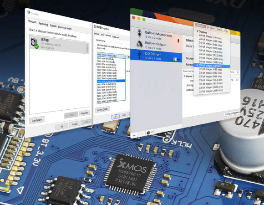Select the speaker device icon in Sound window

pos(34,42)
